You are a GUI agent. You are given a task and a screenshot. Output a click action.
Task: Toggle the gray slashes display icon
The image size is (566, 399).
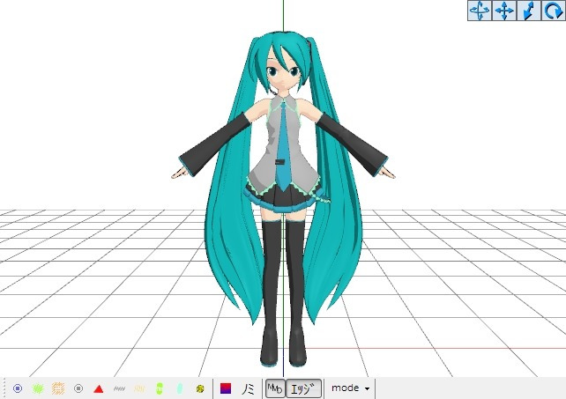point(119,388)
